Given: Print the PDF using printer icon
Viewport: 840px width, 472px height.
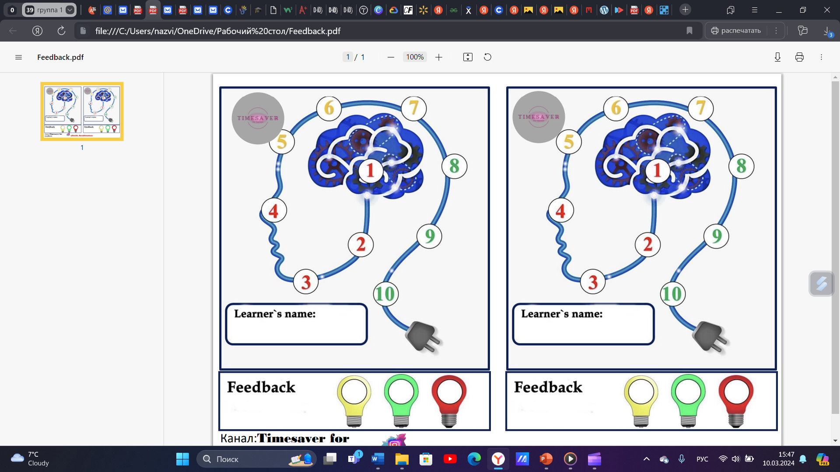Looking at the screenshot, I should [x=799, y=57].
